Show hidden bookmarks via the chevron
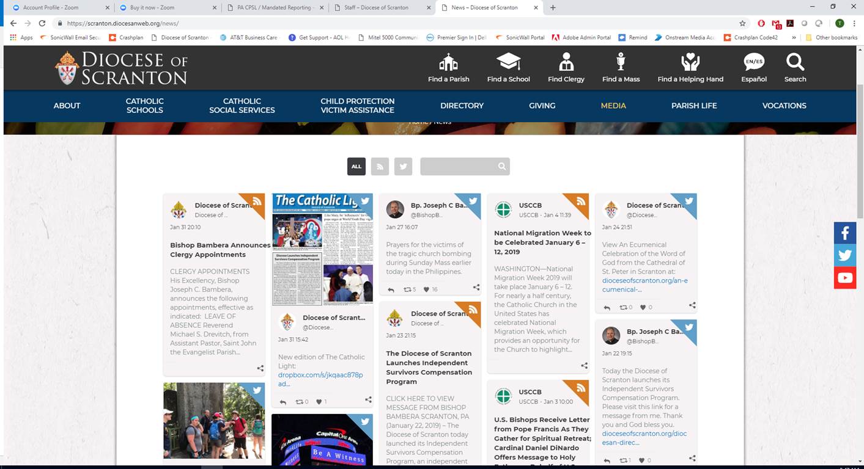864x469 pixels. click(x=794, y=37)
